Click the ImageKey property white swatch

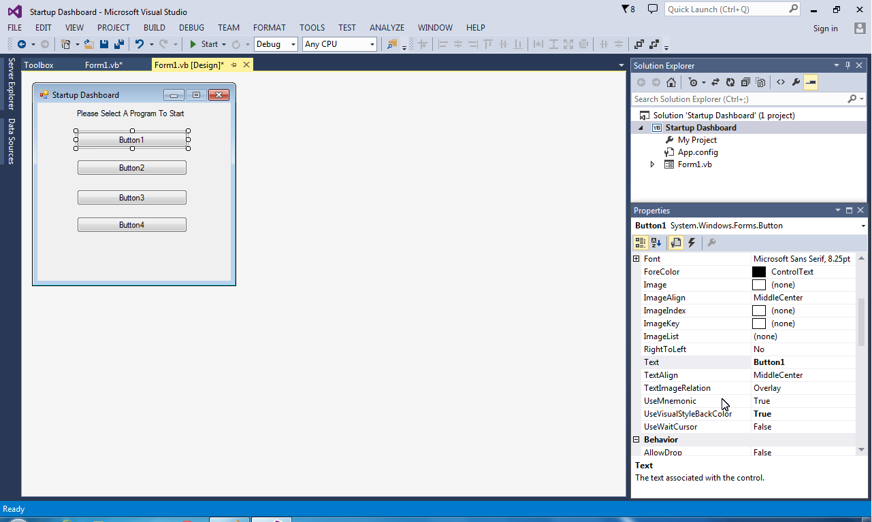point(759,324)
